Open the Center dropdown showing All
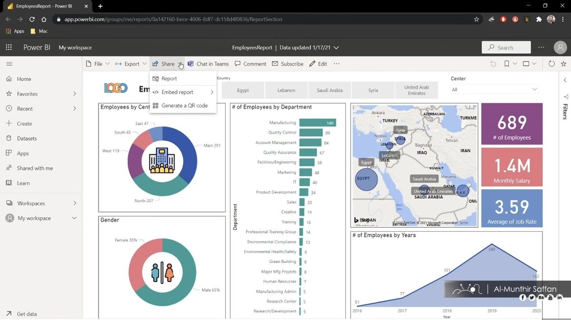 click(495, 89)
